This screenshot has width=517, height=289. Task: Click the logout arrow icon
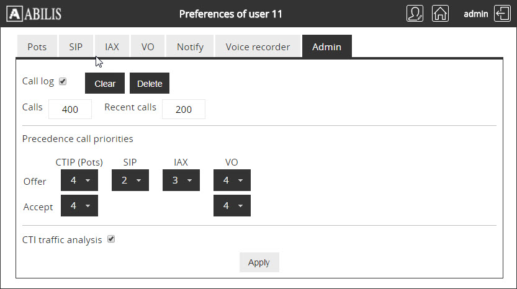(x=502, y=14)
